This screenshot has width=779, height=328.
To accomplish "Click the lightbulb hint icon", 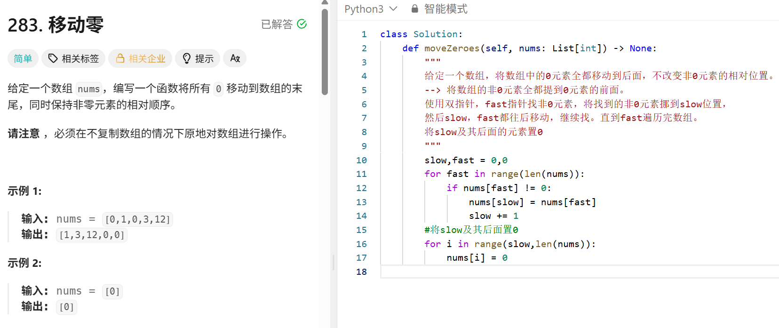I will pyautogui.click(x=187, y=58).
